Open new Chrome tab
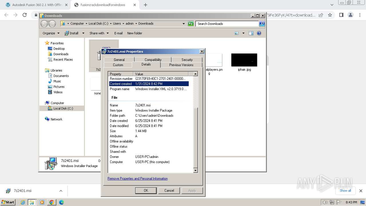The height and width of the screenshot is (206, 366). 146,5
